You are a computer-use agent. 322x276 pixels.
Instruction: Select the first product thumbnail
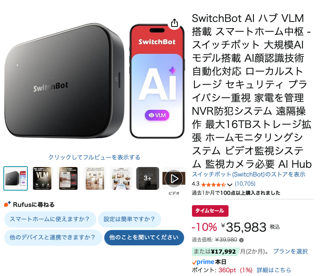click(x=16, y=179)
